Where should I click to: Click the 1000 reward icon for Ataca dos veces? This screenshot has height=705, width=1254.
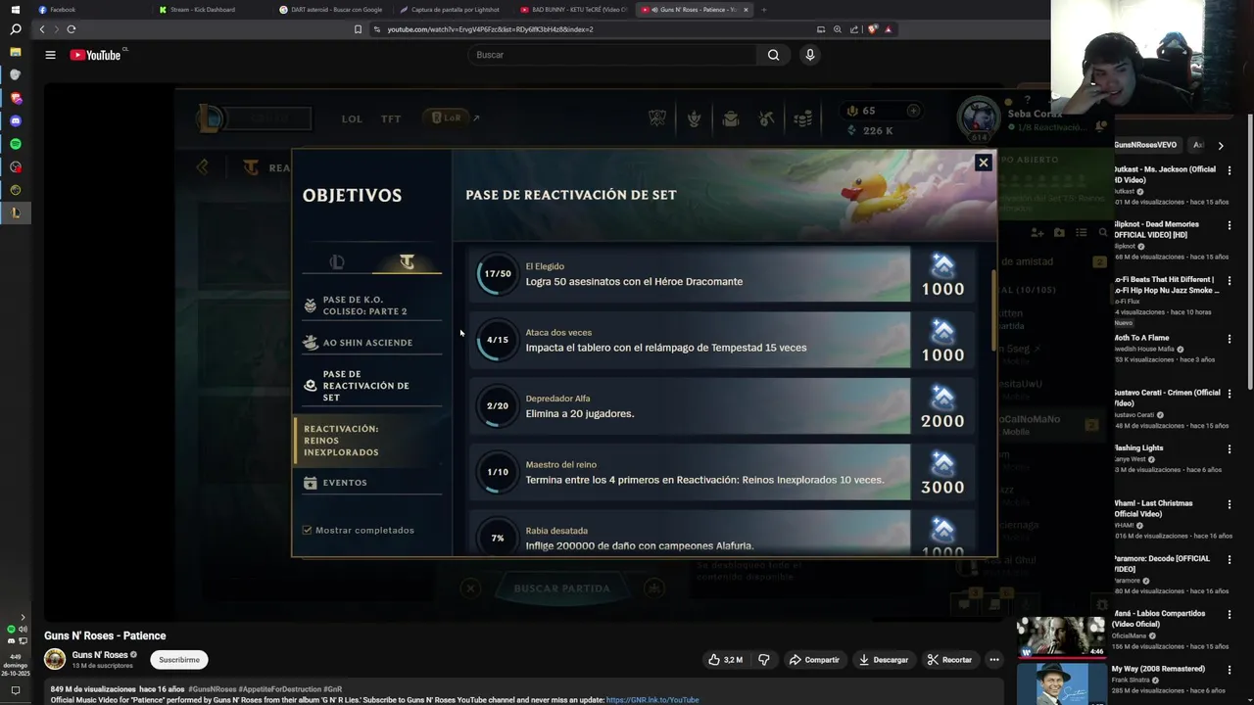[x=942, y=331]
